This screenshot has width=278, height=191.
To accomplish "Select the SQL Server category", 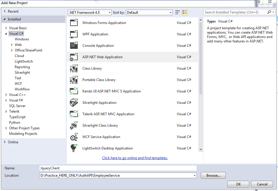I will [17, 106].
